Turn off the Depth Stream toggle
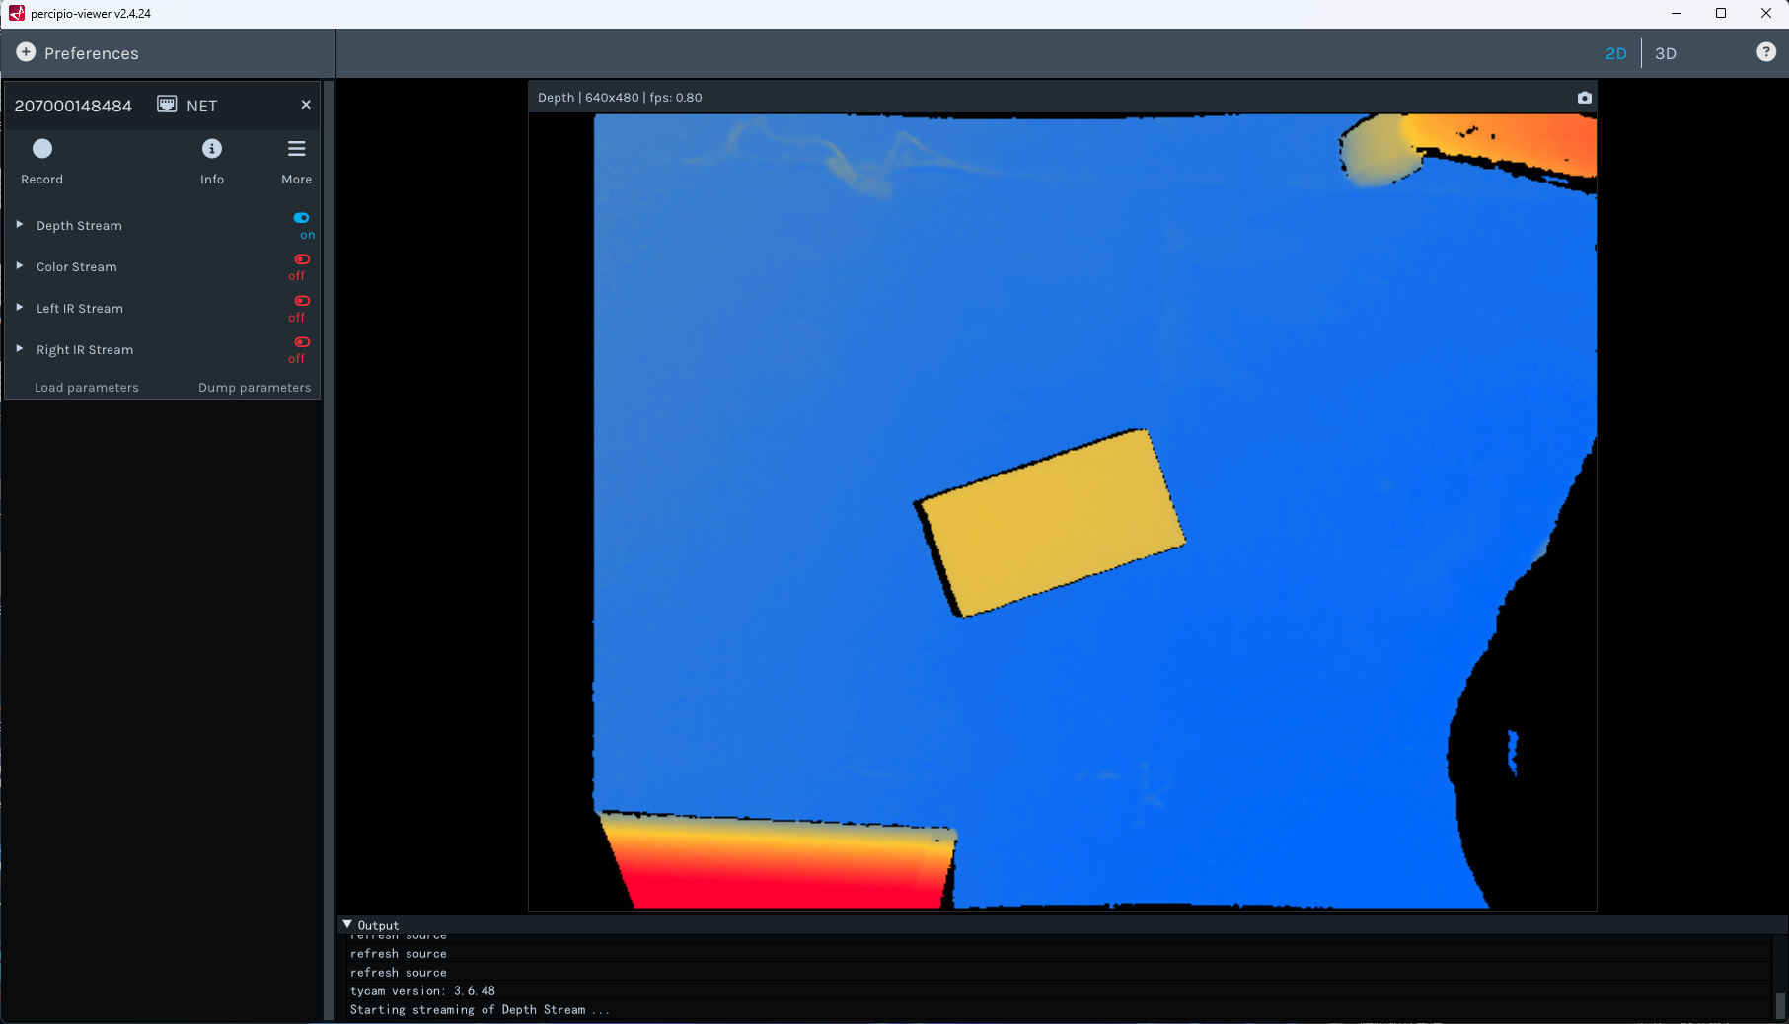Viewport: 1789px width, 1024px height. pyautogui.click(x=301, y=218)
